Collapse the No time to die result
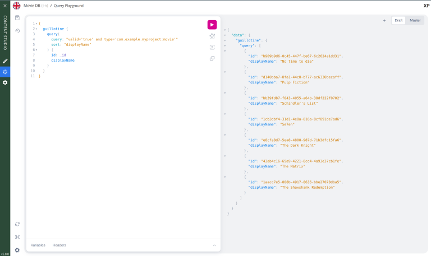The image size is (431, 256). click(225, 51)
